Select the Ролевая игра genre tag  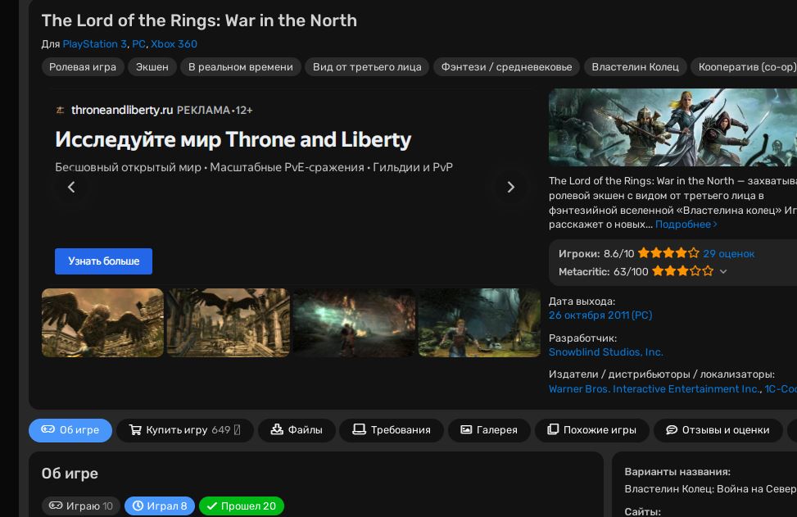(x=83, y=67)
